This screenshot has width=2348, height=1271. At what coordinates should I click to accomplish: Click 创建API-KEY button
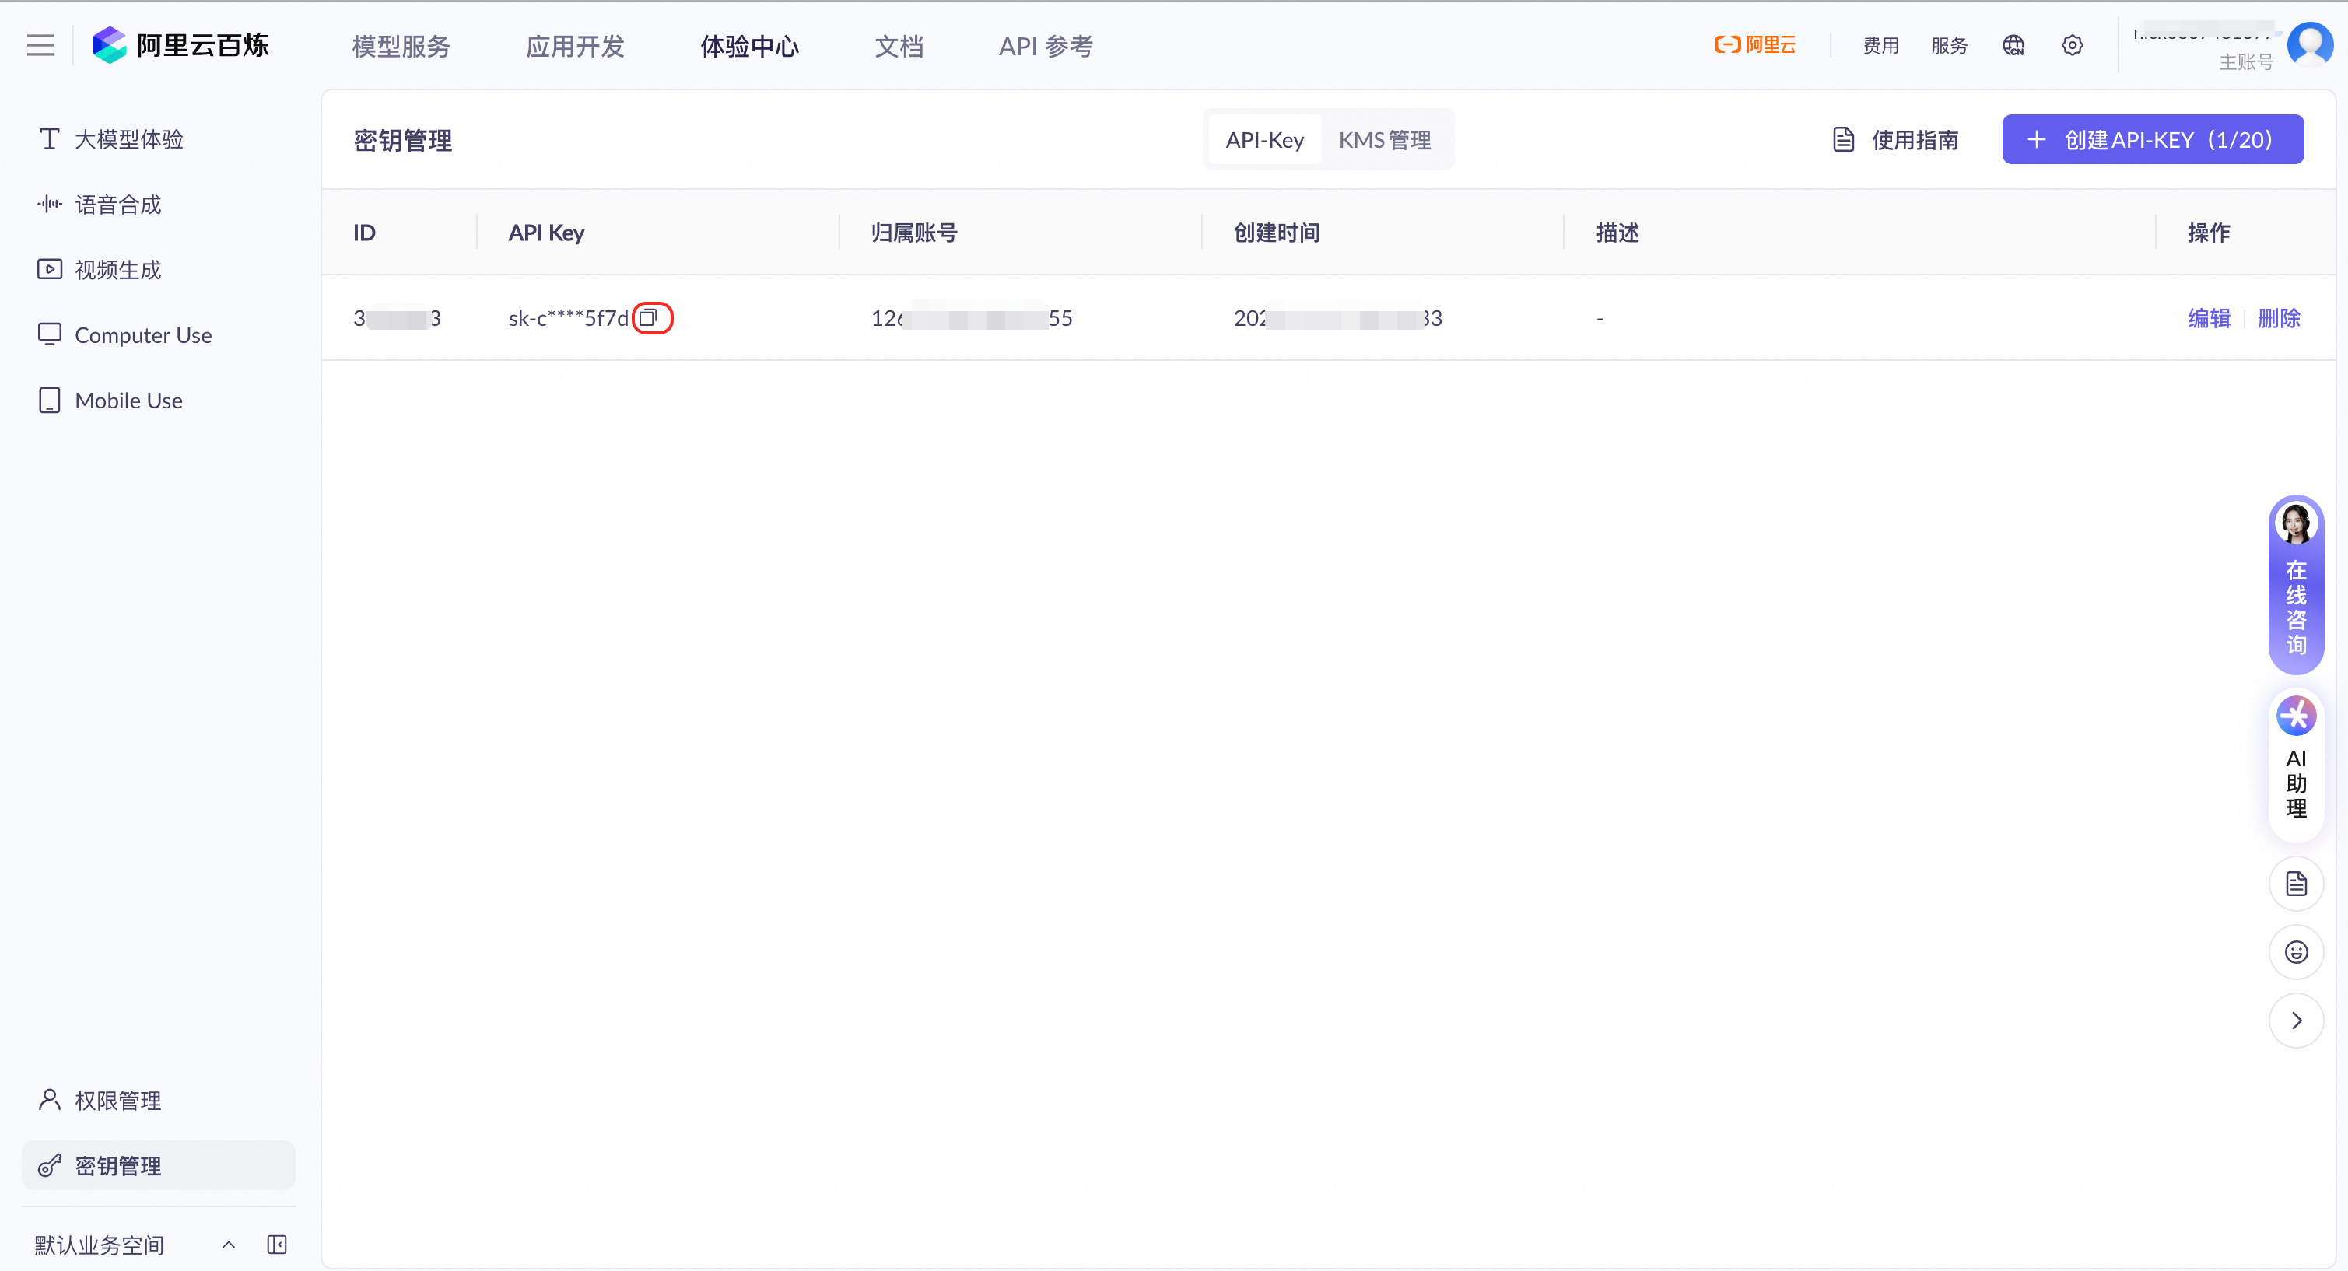click(2152, 140)
